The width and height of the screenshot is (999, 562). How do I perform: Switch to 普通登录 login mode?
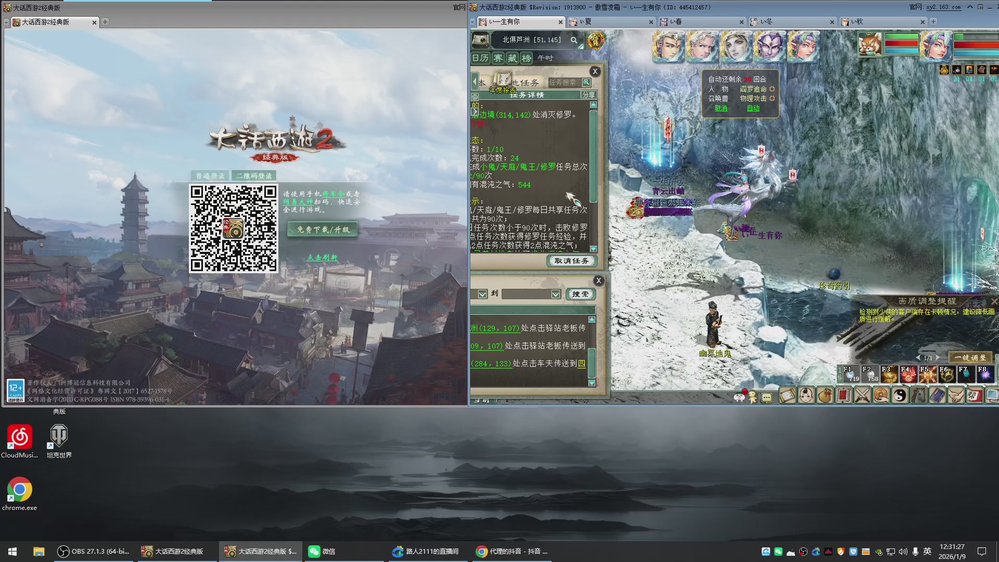[210, 176]
